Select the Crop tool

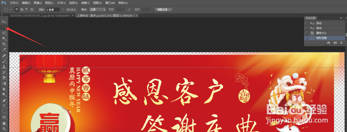tap(4, 44)
